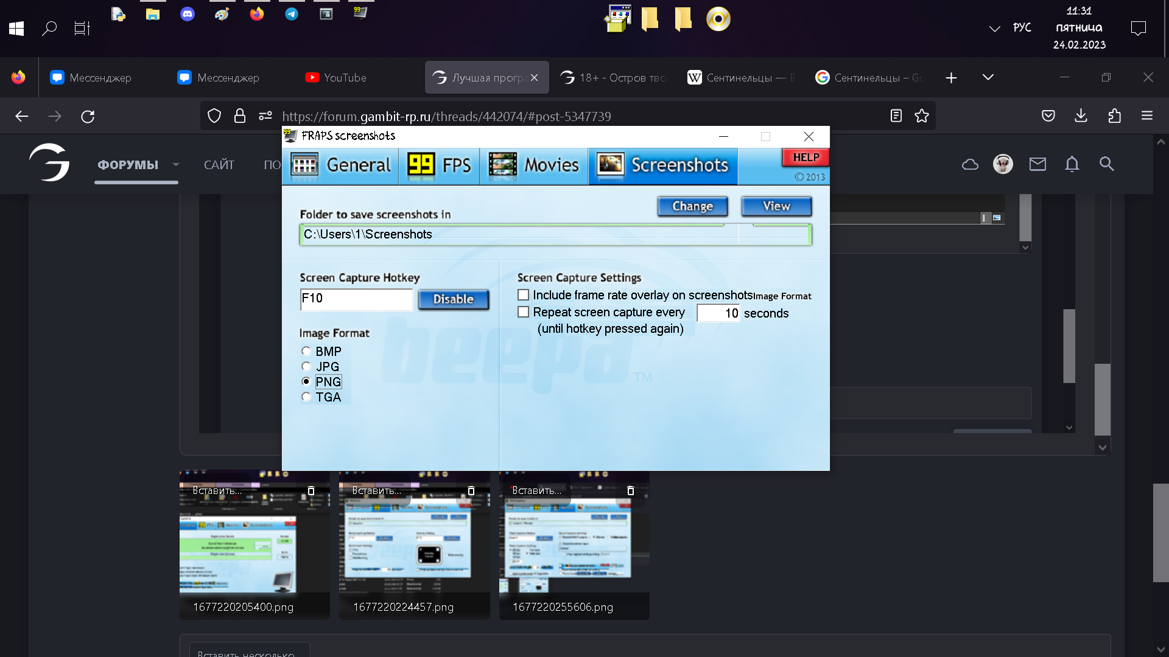
Task: Click the forum search magnifier icon
Action: pyautogui.click(x=1106, y=164)
